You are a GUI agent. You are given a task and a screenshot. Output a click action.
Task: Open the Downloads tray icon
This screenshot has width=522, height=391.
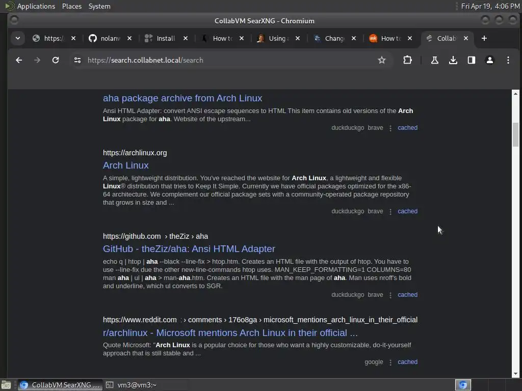point(453,60)
